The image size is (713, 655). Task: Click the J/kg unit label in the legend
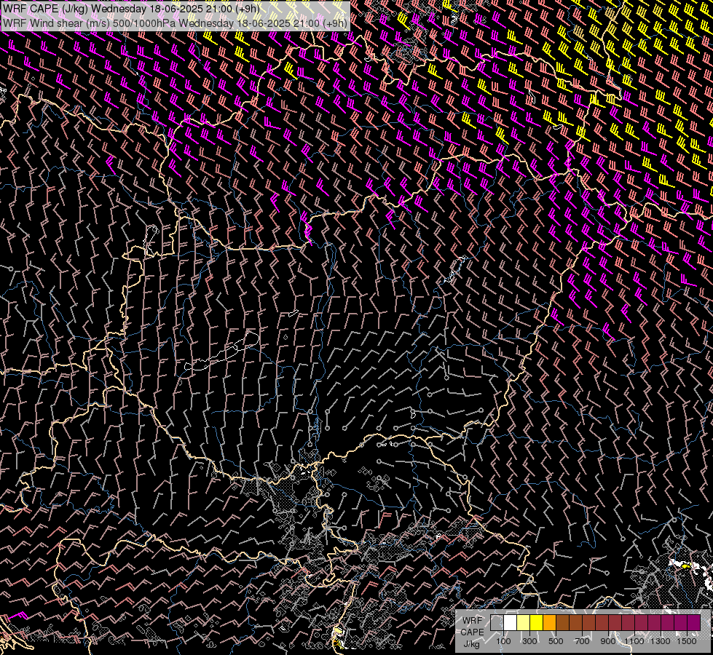tap(472, 644)
